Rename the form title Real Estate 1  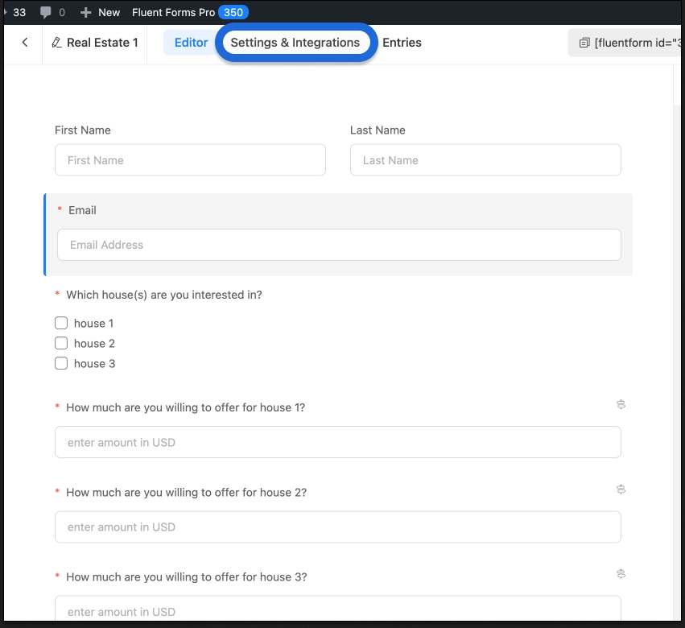point(102,43)
